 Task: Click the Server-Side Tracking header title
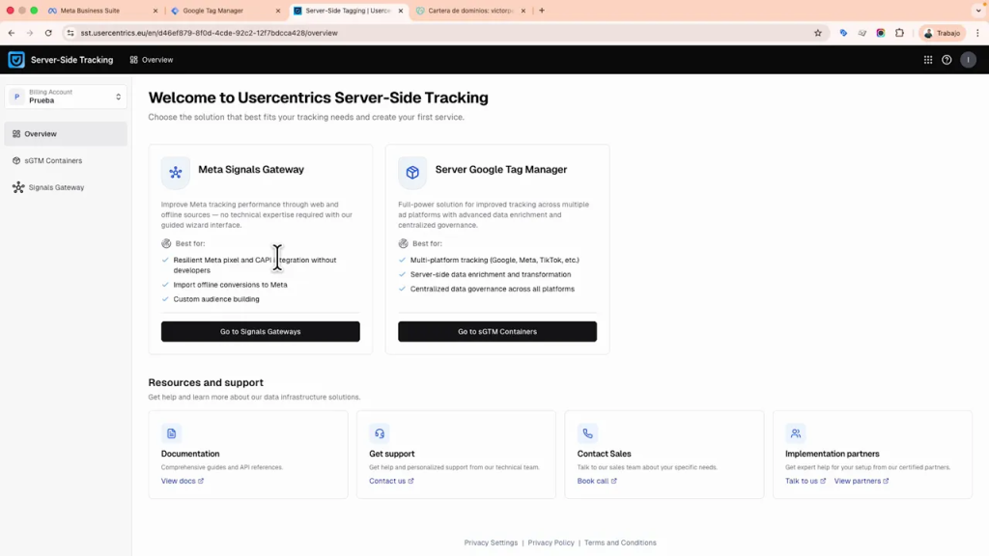[71, 60]
